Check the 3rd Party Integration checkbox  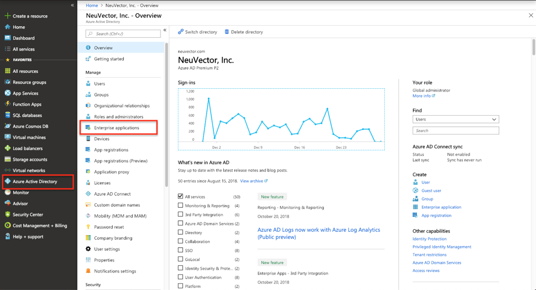[180, 214]
